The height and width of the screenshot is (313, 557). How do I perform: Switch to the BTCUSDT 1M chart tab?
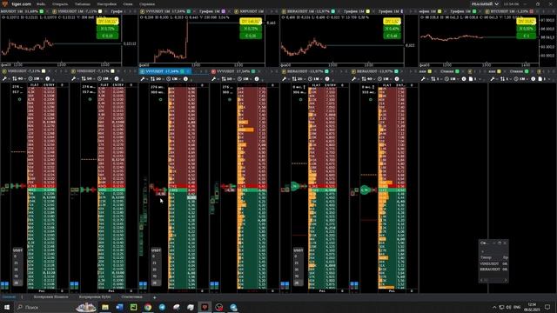click(508, 11)
